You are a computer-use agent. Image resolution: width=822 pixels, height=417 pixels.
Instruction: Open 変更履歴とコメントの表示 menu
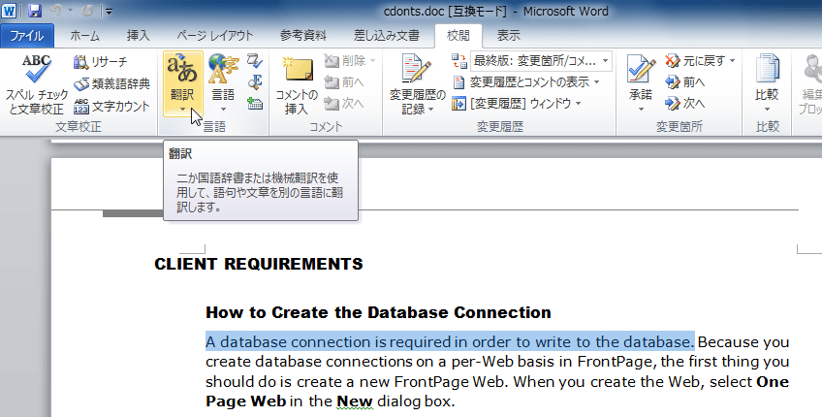point(525,82)
